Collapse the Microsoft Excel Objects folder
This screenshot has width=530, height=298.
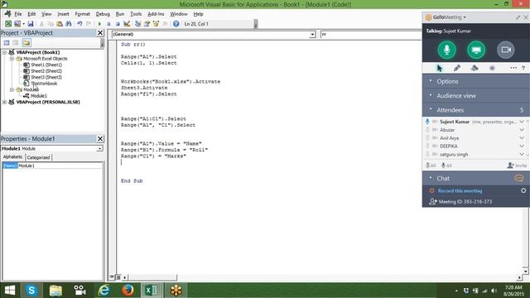[x=12, y=59]
